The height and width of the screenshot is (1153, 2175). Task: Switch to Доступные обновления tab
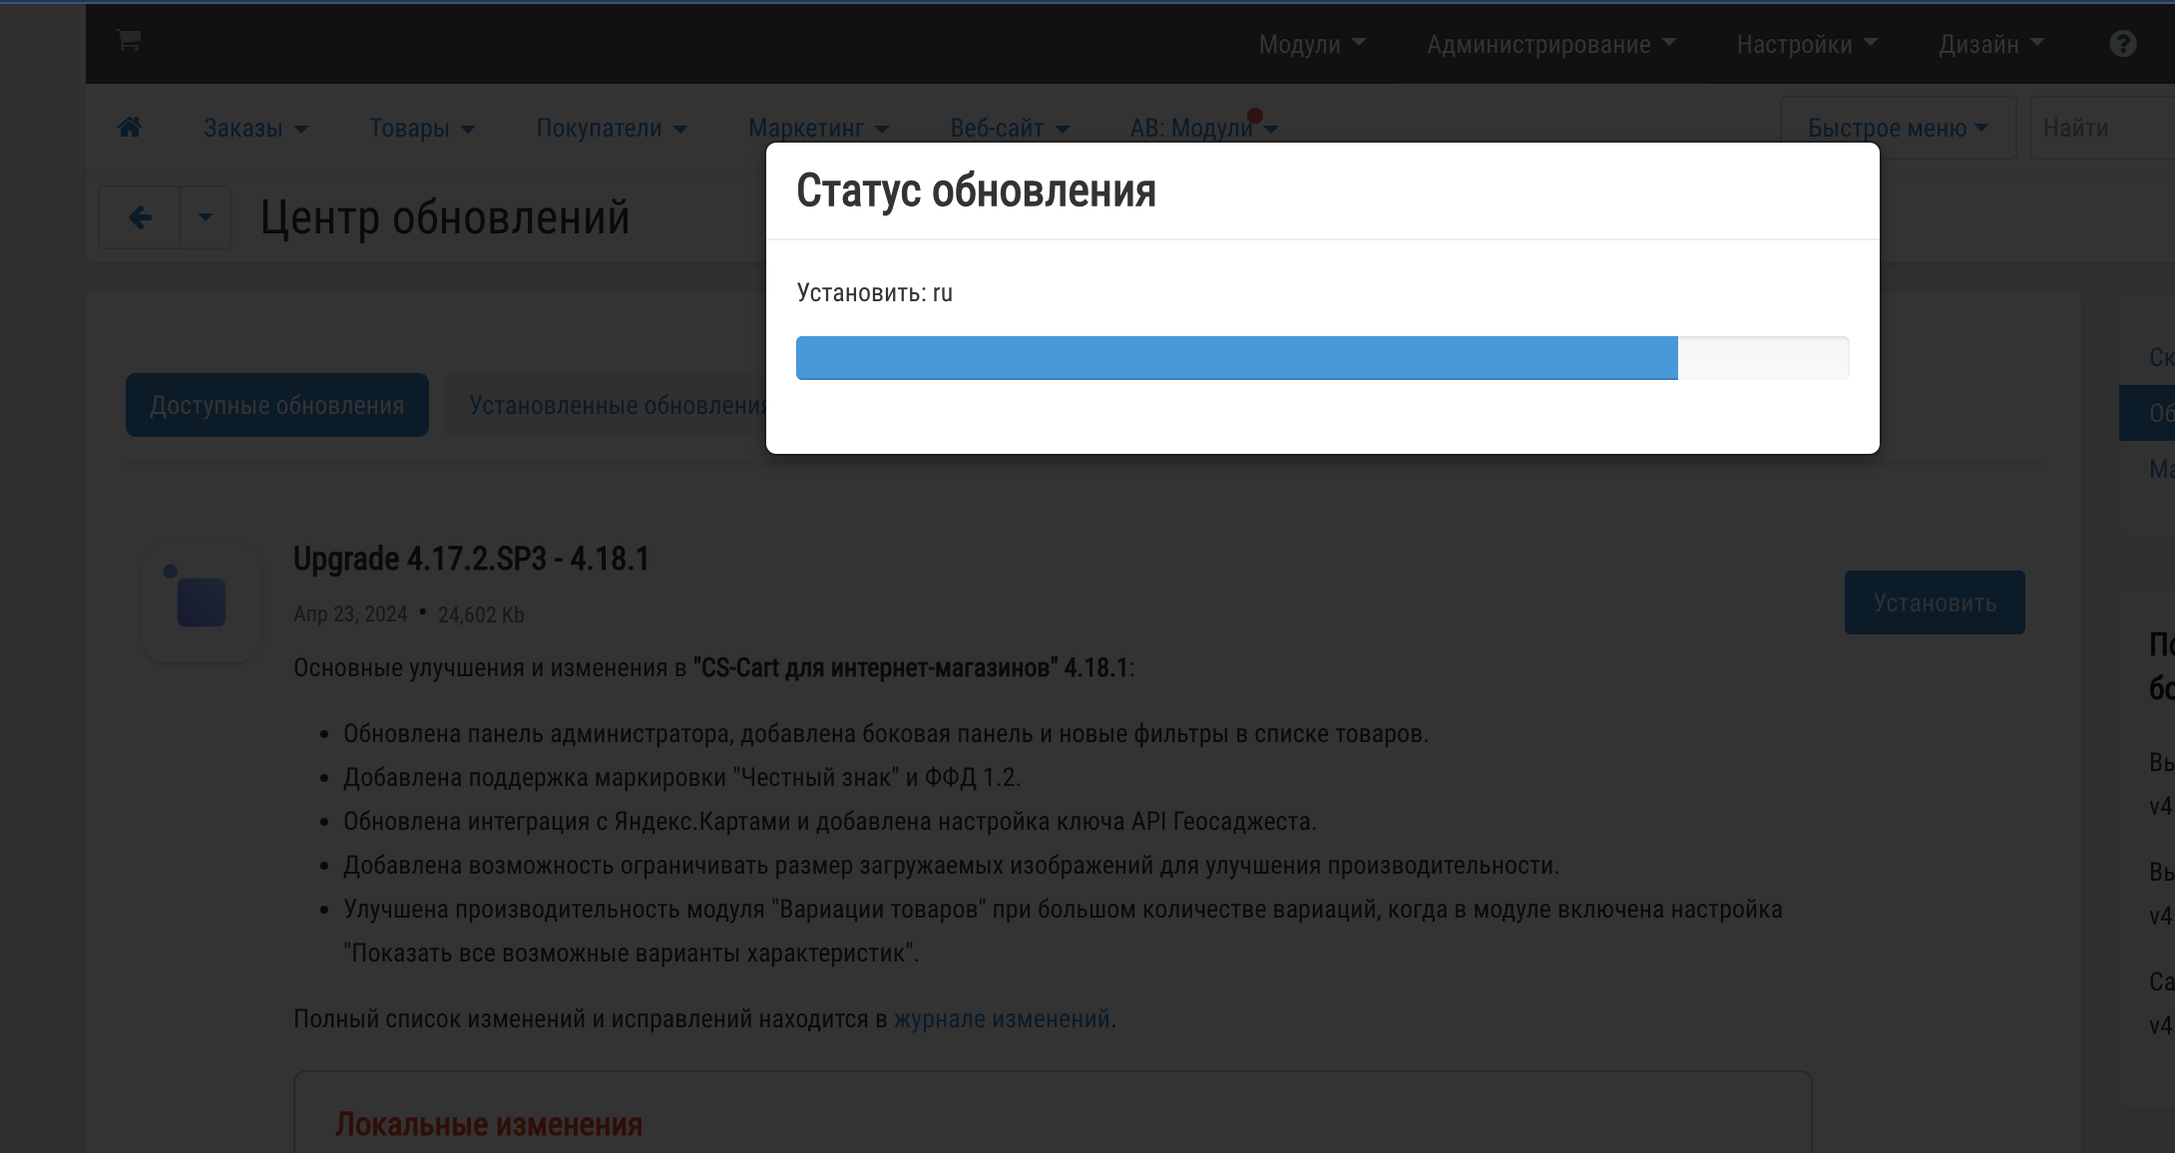pos(276,405)
